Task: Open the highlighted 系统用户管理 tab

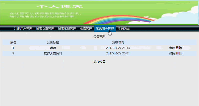Action: [105, 29]
